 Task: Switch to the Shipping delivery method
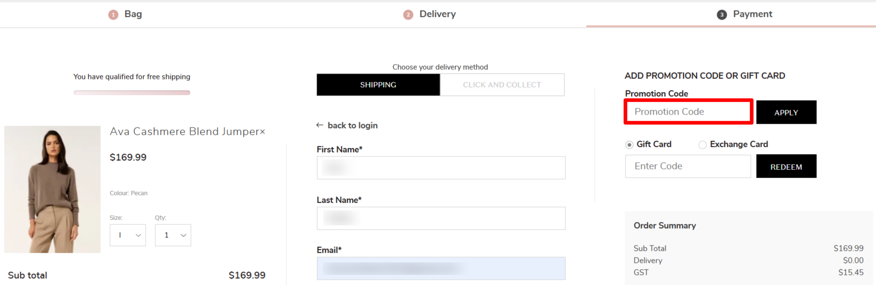pyautogui.click(x=378, y=85)
